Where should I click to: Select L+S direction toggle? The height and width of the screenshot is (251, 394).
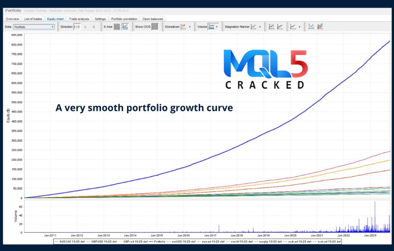pos(77,27)
